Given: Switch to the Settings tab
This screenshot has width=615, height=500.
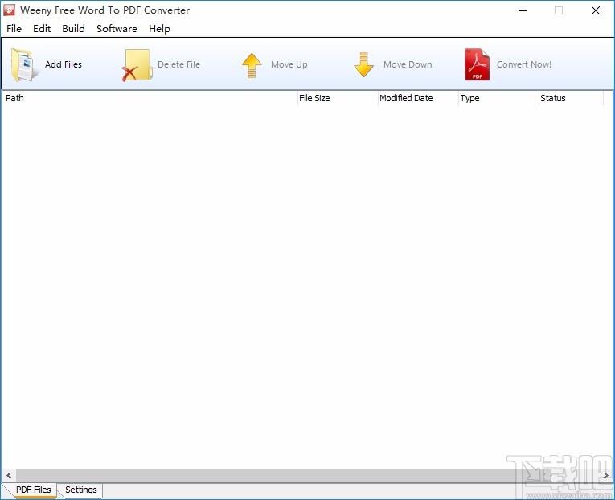Looking at the screenshot, I should 80,490.
